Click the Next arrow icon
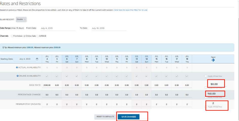The width and height of the screenshot is (239, 121). pos(213,60)
